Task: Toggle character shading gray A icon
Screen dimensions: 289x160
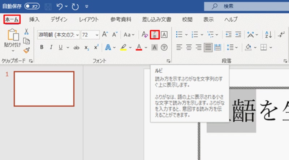Action: pyautogui.click(x=155, y=48)
